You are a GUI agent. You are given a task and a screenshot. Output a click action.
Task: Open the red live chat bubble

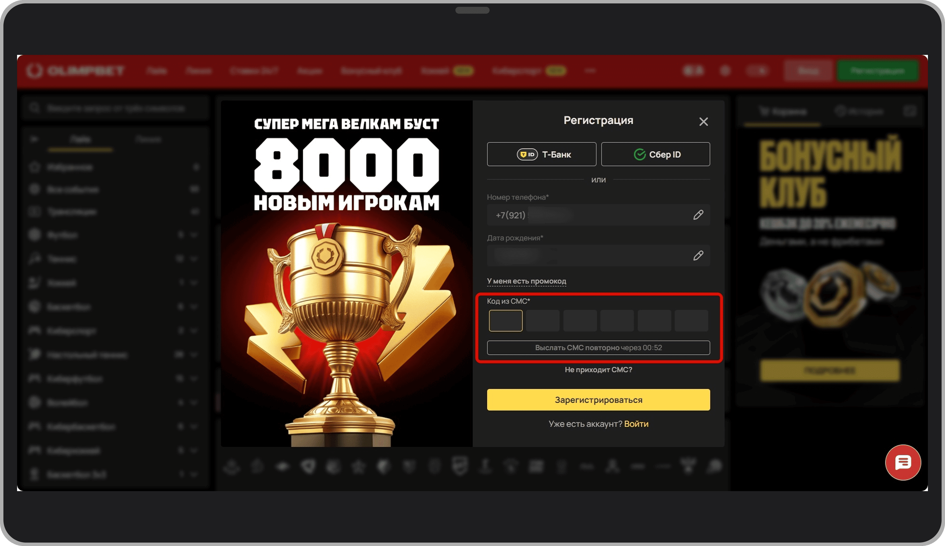(903, 462)
